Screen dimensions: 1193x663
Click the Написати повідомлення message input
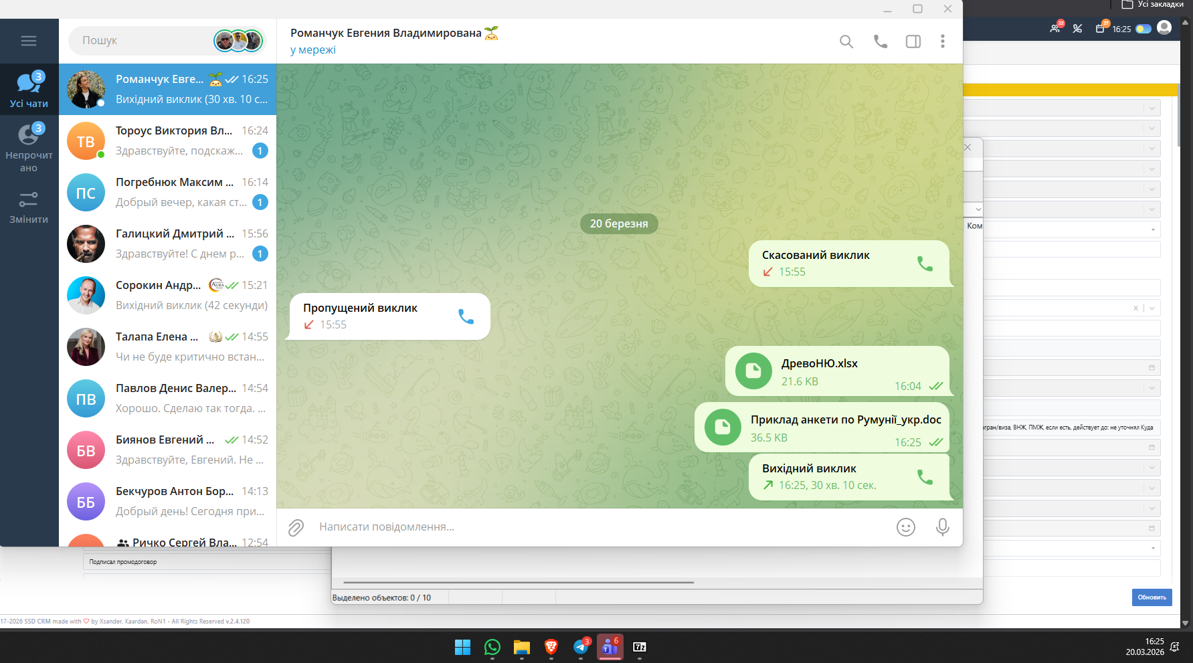click(602, 527)
